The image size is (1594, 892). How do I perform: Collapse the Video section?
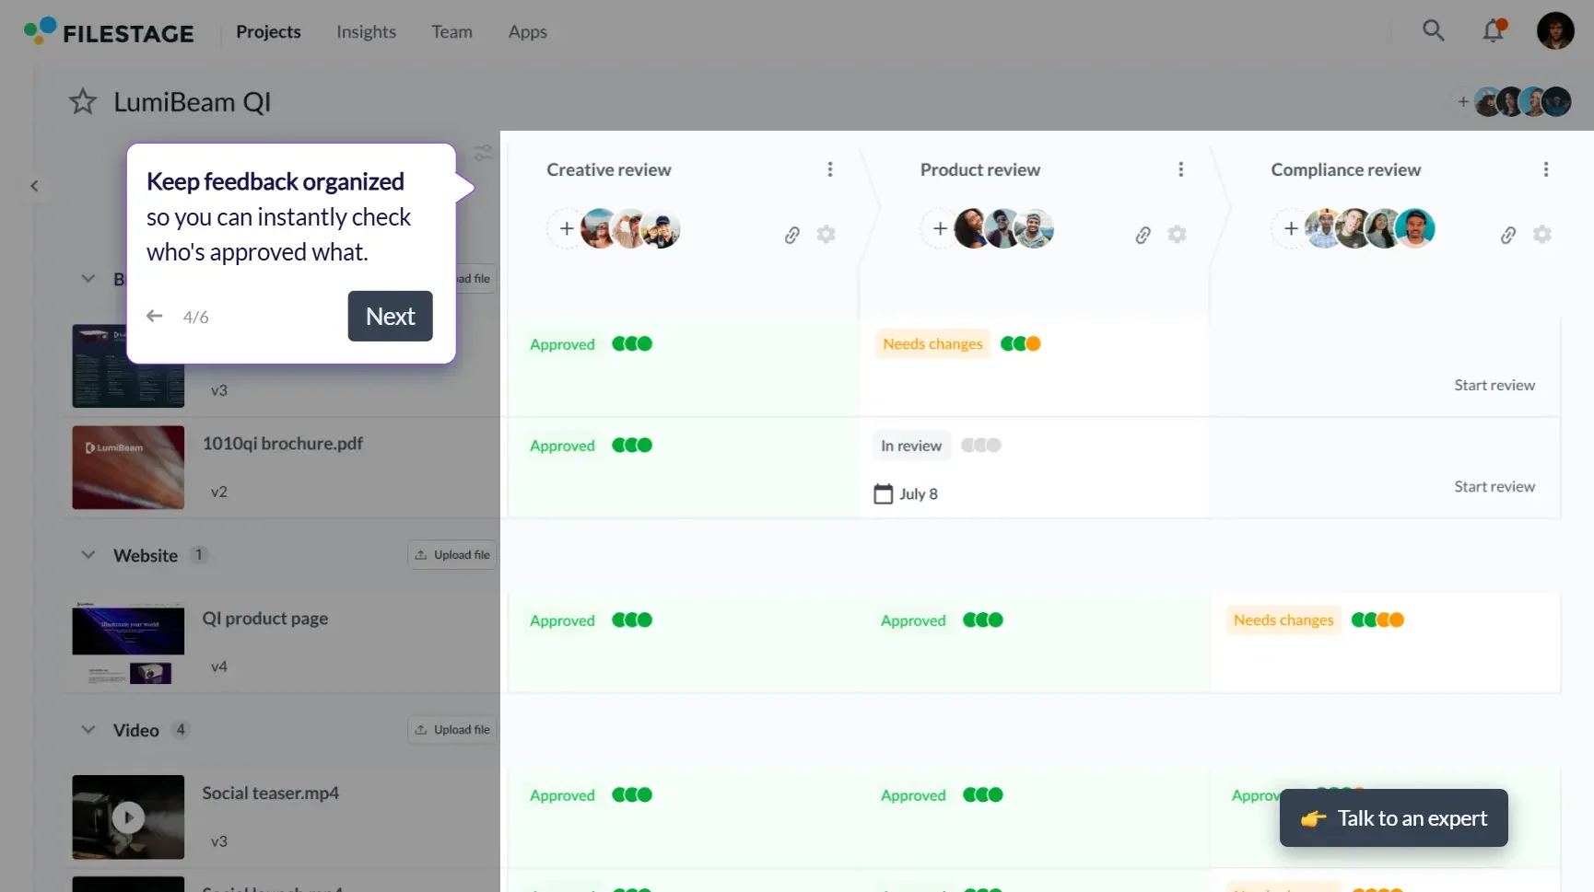tap(88, 730)
